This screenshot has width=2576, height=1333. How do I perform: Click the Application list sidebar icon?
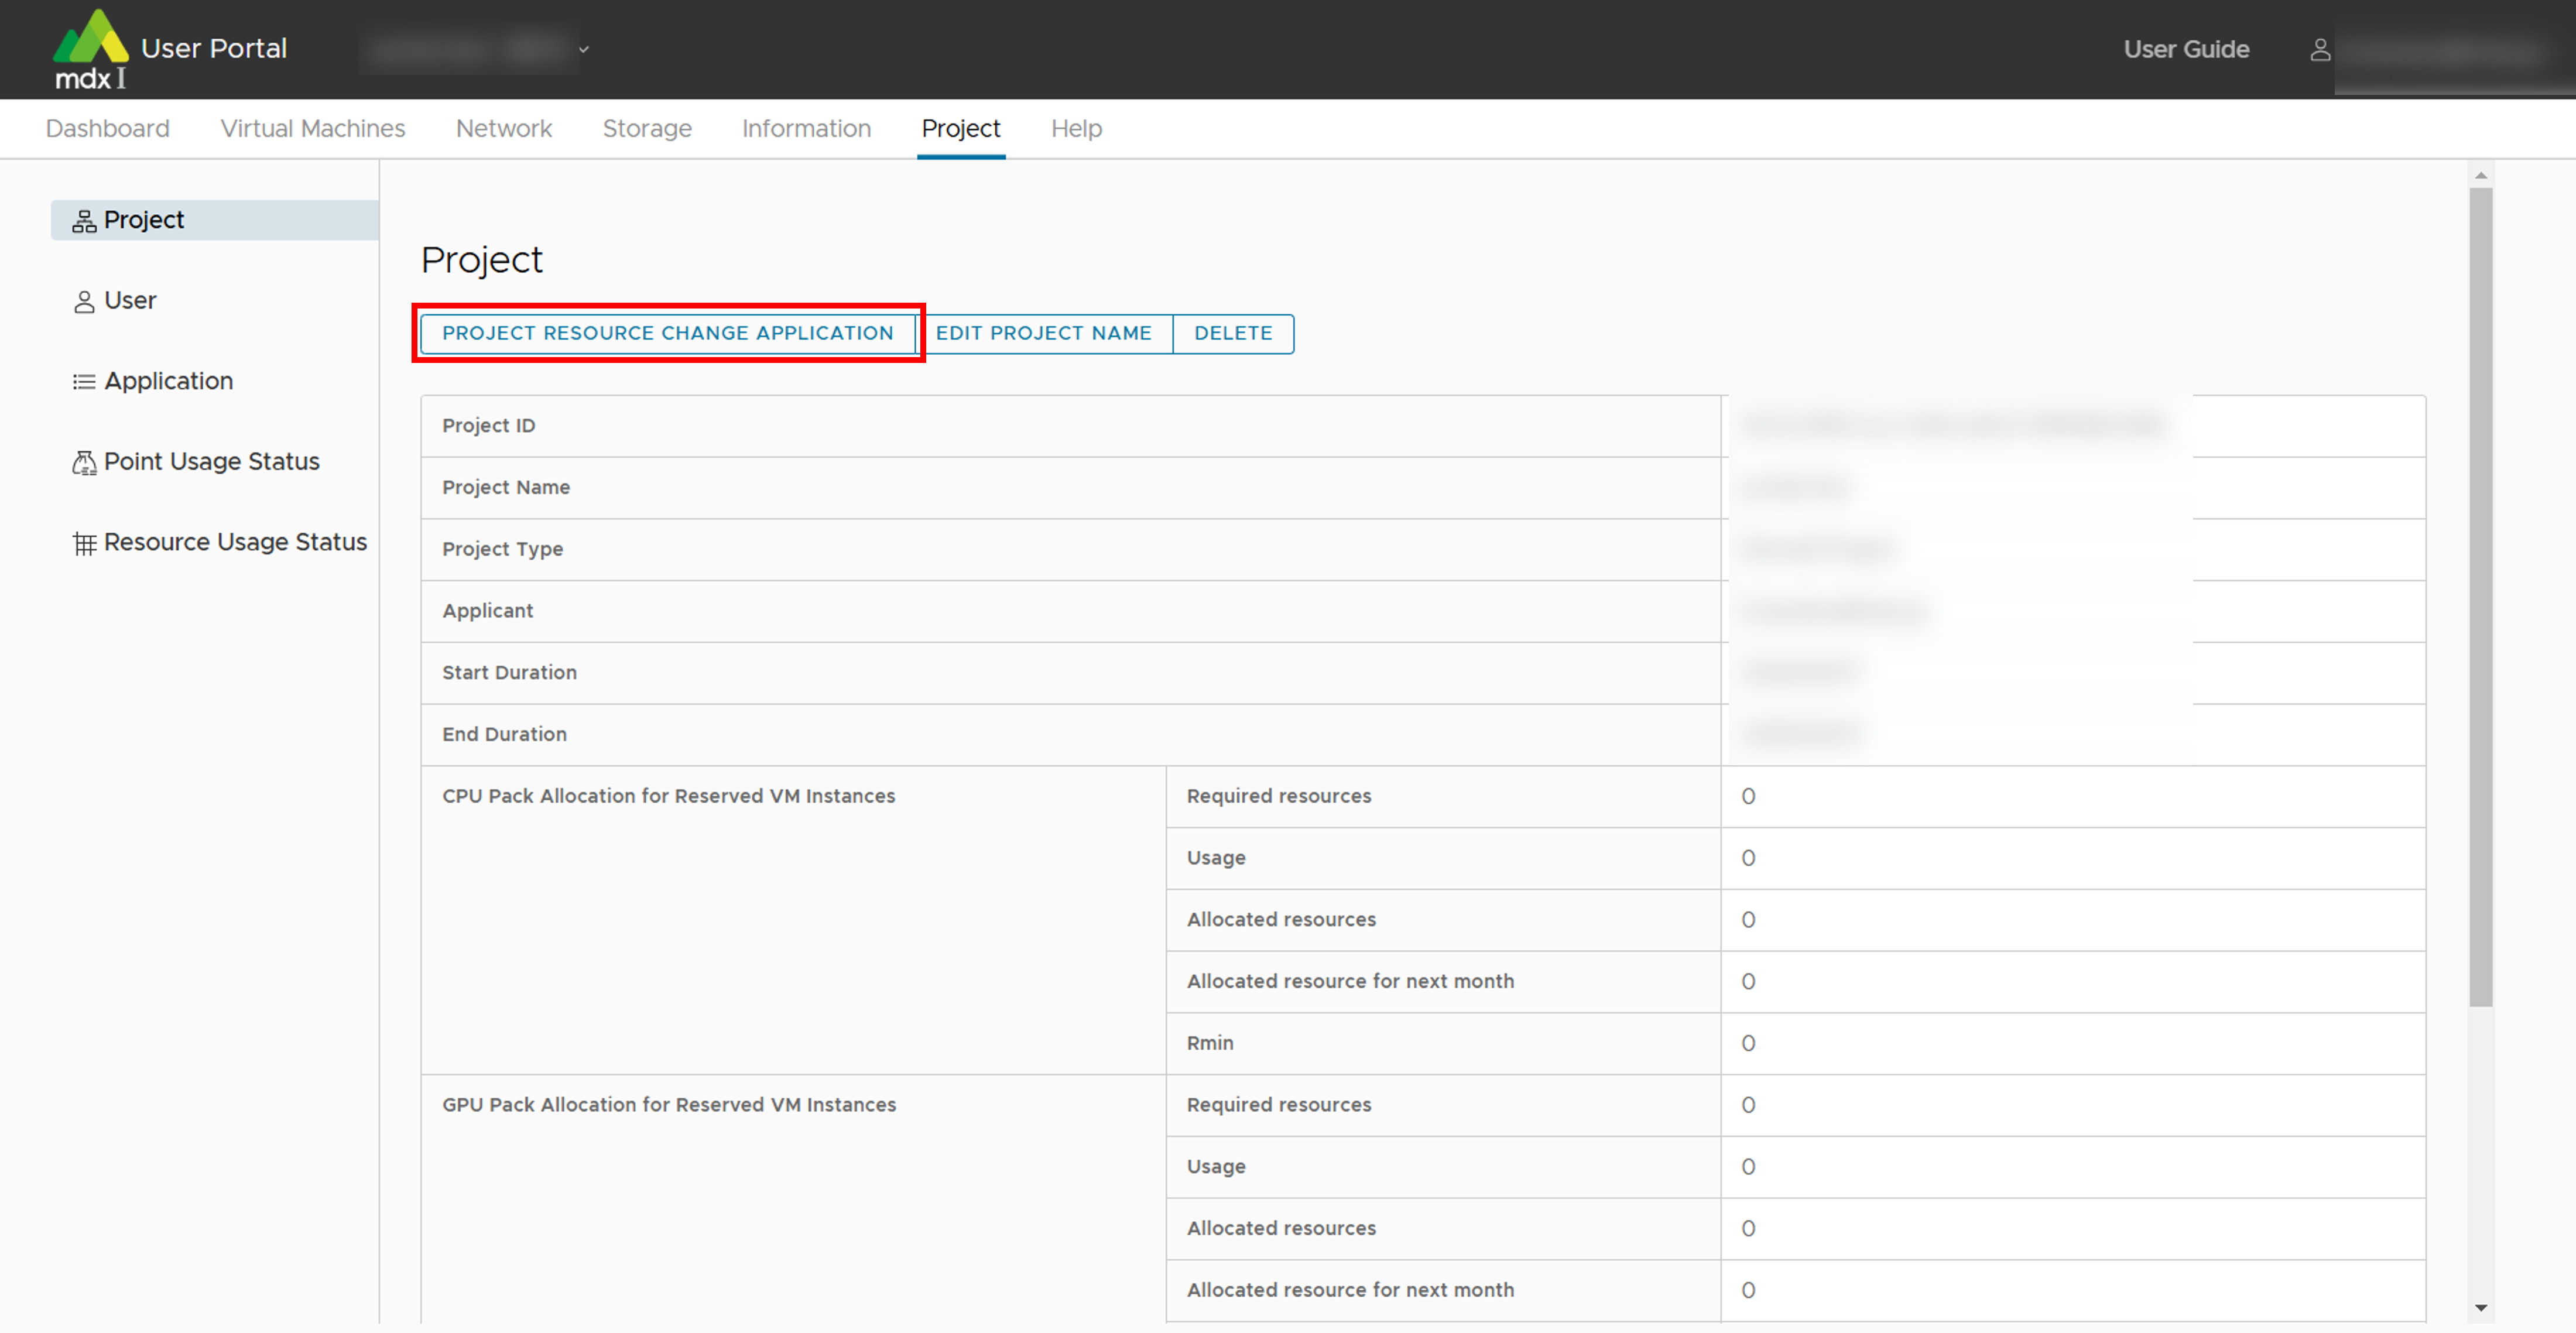pyautogui.click(x=84, y=382)
